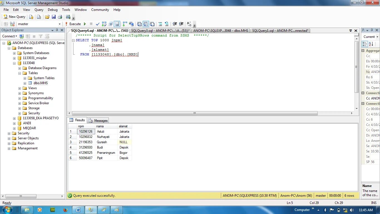The width and height of the screenshot is (380, 214).
Task: Click the Connect Object Explorer icon
Action: click(21, 36)
